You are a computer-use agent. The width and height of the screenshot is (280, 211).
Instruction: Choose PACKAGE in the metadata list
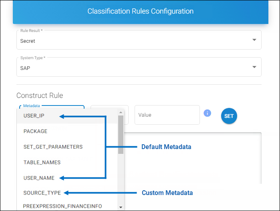[x=35, y=131]
